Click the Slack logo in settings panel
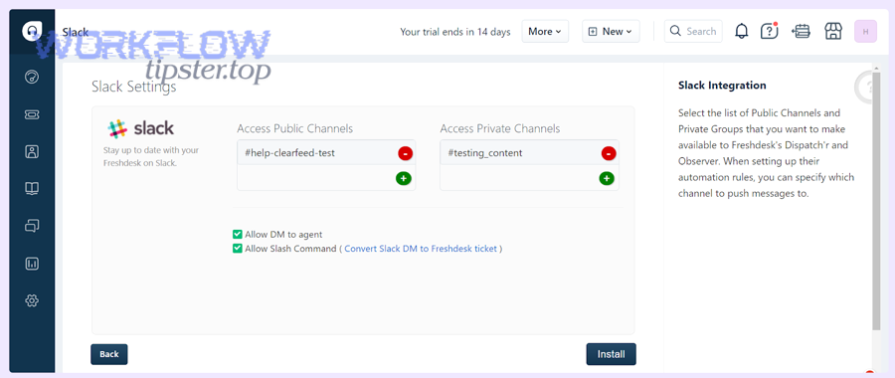The image size is (895, 378). (140, 128)
